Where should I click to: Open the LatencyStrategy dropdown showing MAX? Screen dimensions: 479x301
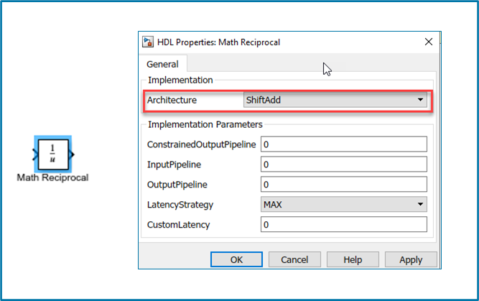tap(344, 205)
